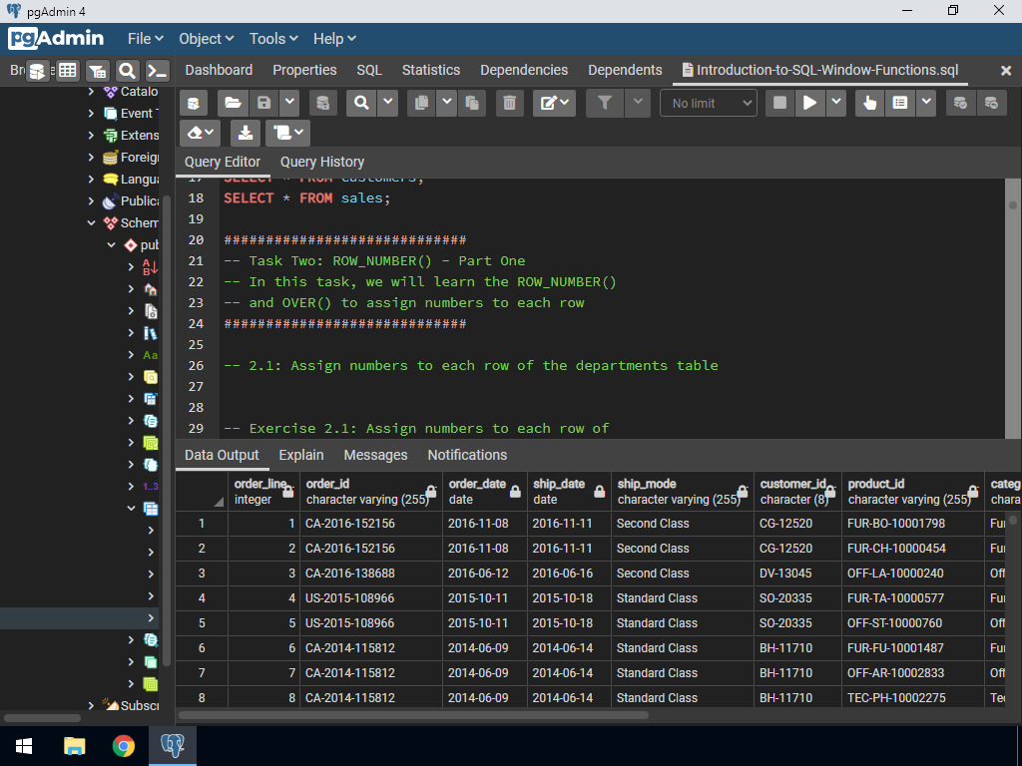Click the Find magnifier icon in query toolbar
The image size is (1022, 766).
point(361,103)
